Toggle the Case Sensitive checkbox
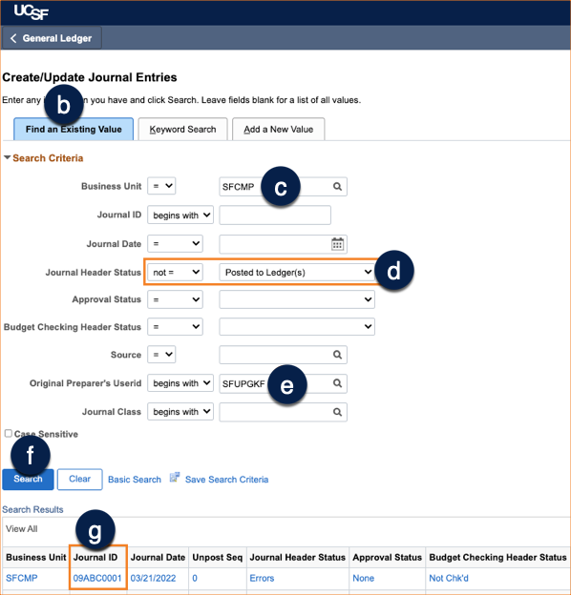Viewport: 571px width, 595px height. 9,433
